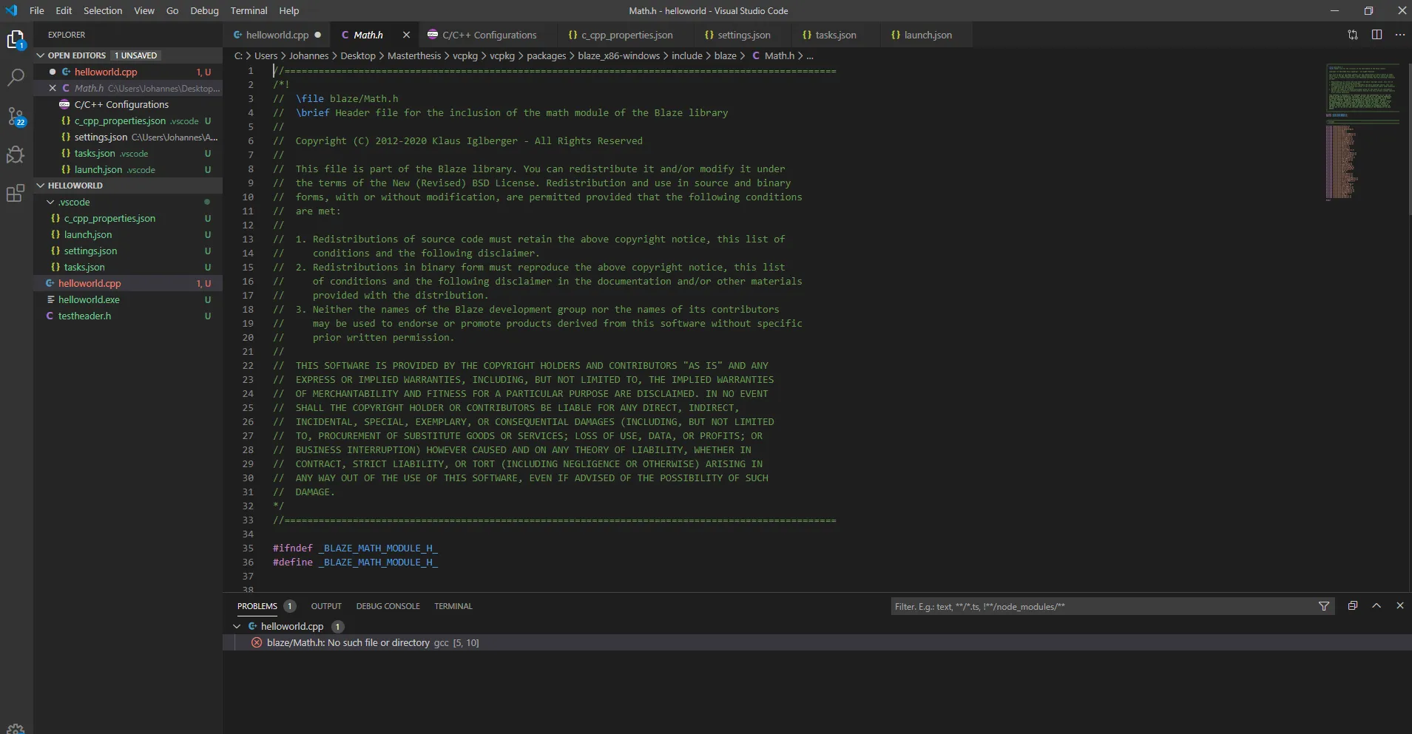
Task: Switch to settings.json editor tab
Action: (743, 35)
